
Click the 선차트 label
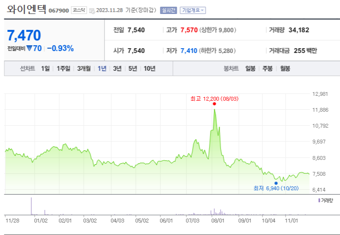point(27,68)
